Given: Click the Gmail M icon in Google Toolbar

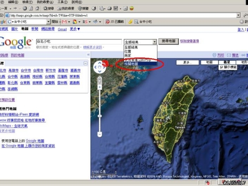Looking at the screenshot, I should tap(64, 22).
